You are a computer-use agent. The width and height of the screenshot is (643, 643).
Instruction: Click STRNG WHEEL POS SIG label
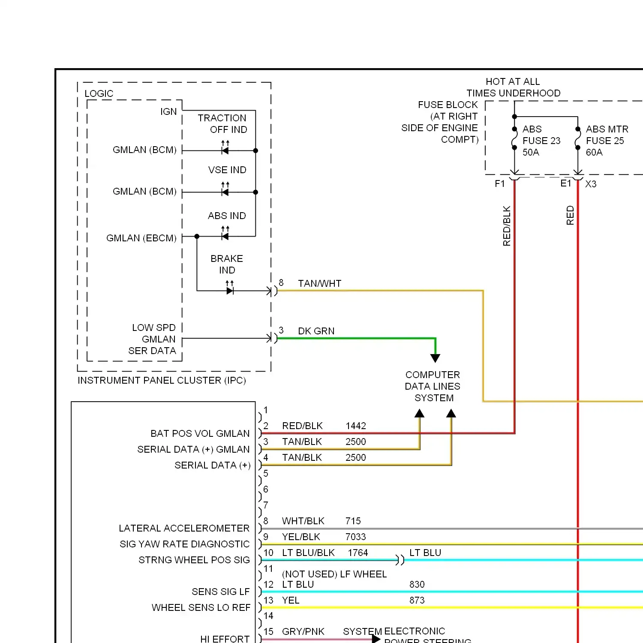[x=194, y=560]
